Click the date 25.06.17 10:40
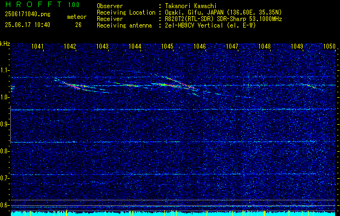Screen dimensions: 340x216 [x=28, y=25]
